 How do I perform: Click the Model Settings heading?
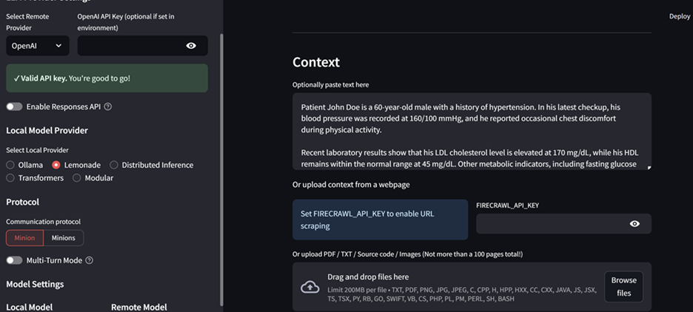point(35,284)
